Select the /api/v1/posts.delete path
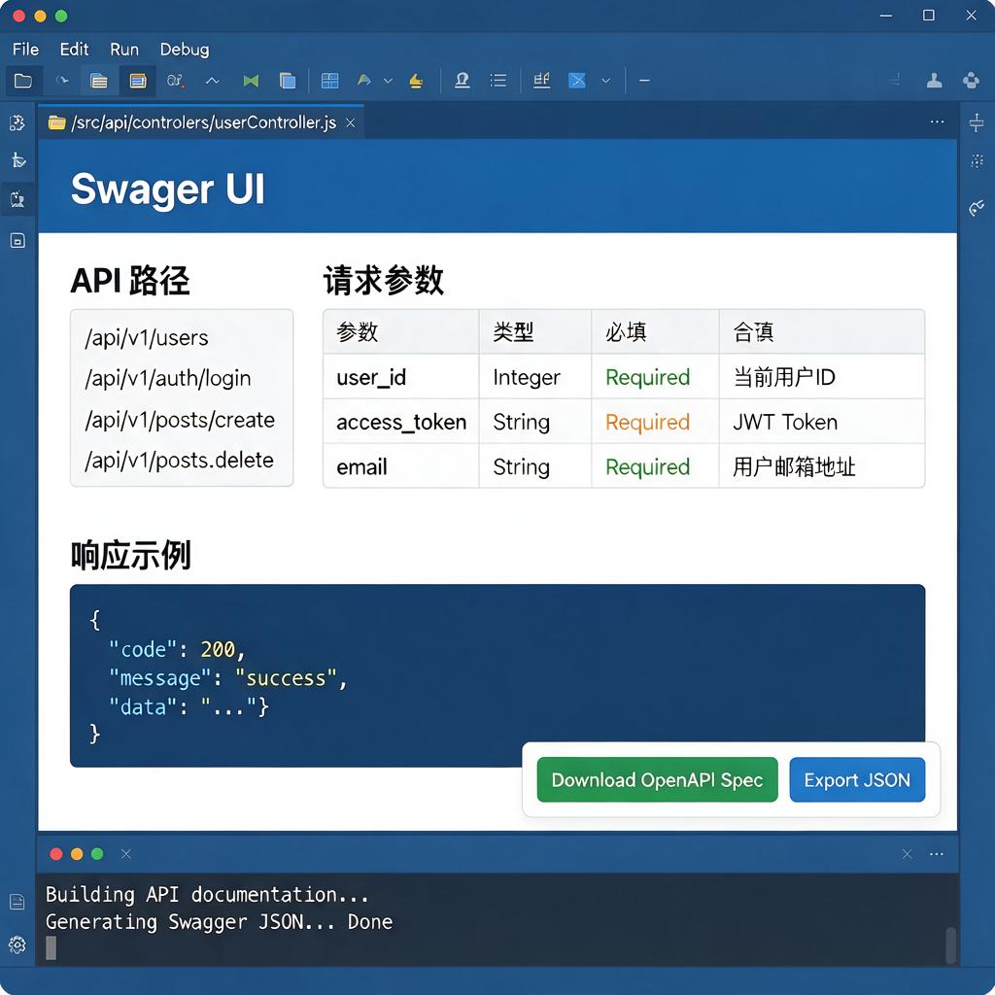 point(179,460)
